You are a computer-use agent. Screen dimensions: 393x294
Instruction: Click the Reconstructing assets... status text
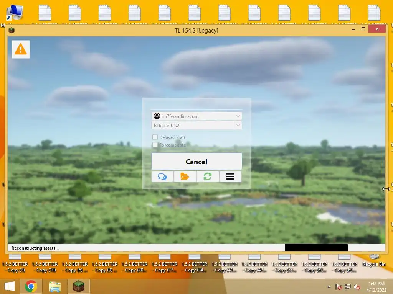[35, 248]
